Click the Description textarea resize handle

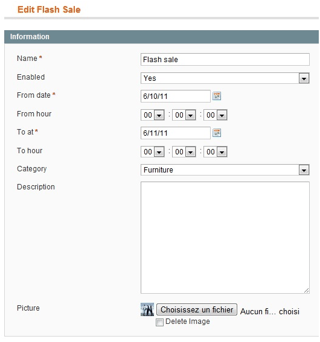(x=307, y=291)
